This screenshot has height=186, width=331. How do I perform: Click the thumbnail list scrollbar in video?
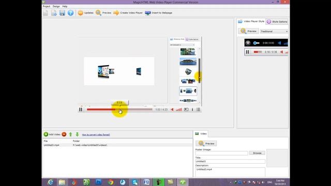200,71
